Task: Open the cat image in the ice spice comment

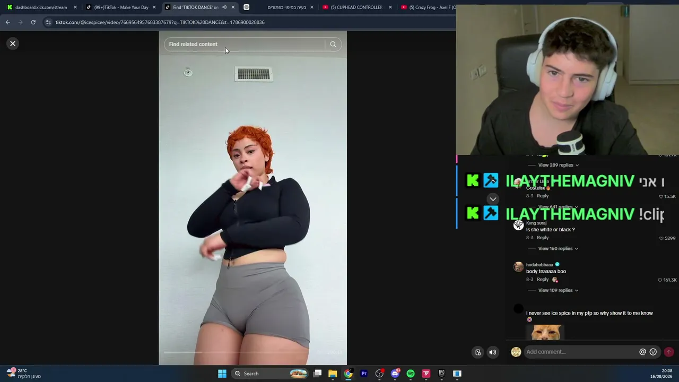Action: tap(546, 332)
